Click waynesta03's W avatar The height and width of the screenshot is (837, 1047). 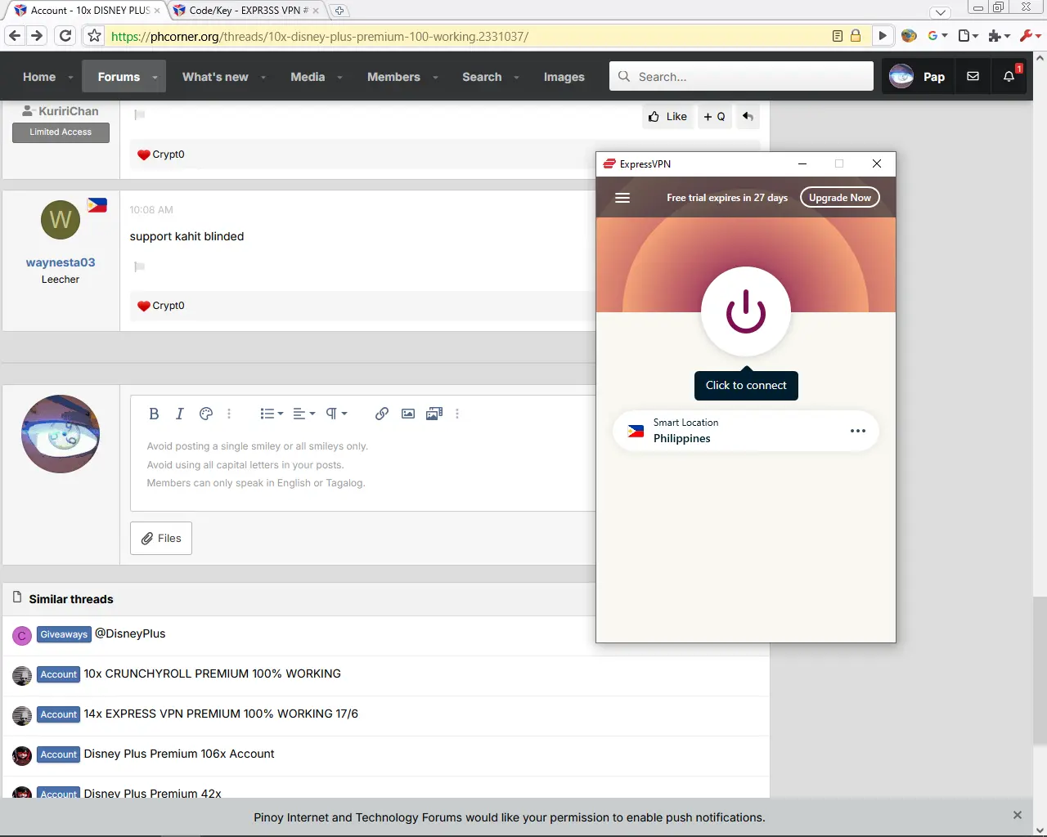pyautogui.click(x=61, y=219)
